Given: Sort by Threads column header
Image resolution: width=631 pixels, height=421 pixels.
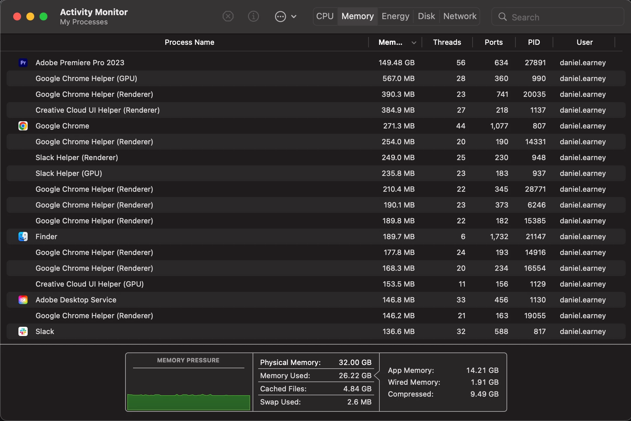Looking at the screenshot, I should (x=447, y=42).
